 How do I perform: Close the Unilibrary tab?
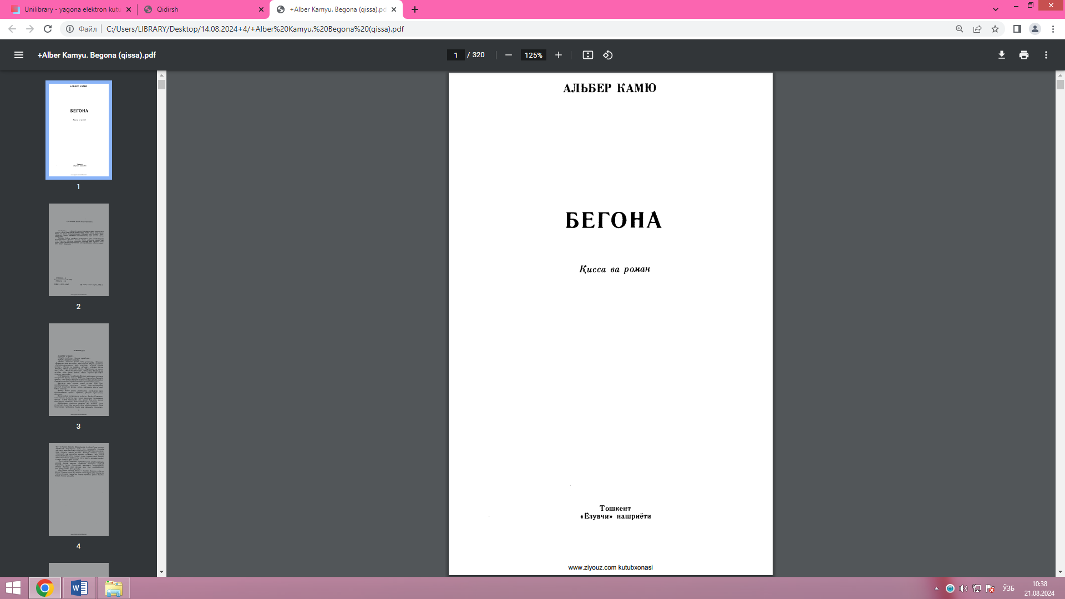point(129,9)
